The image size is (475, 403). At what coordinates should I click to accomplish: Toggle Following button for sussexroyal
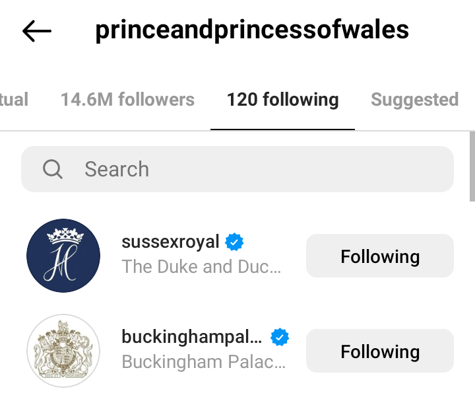pos(380,256)
